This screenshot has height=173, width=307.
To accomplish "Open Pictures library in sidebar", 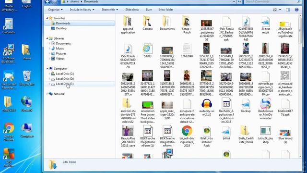I will coord(61,53).
